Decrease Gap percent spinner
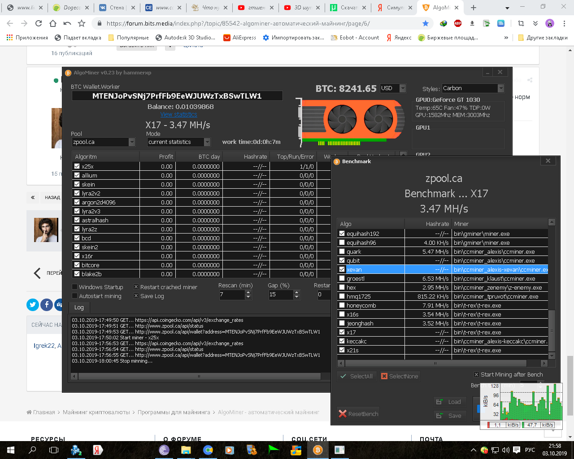This screenshot has width=574, height=459. (296, 297)
